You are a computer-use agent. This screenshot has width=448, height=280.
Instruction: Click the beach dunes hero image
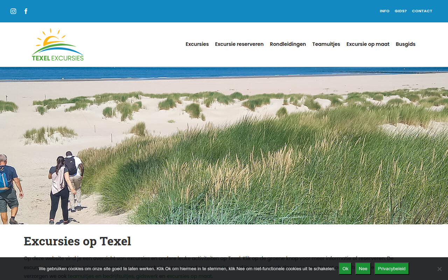224,146
